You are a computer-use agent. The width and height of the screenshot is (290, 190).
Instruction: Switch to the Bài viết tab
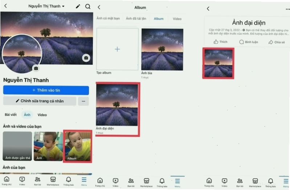click(11, 115)
